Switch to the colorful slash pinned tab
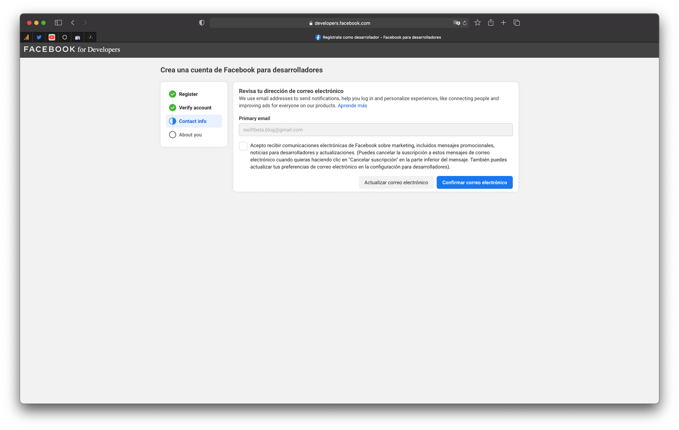 tap(90, 37)
